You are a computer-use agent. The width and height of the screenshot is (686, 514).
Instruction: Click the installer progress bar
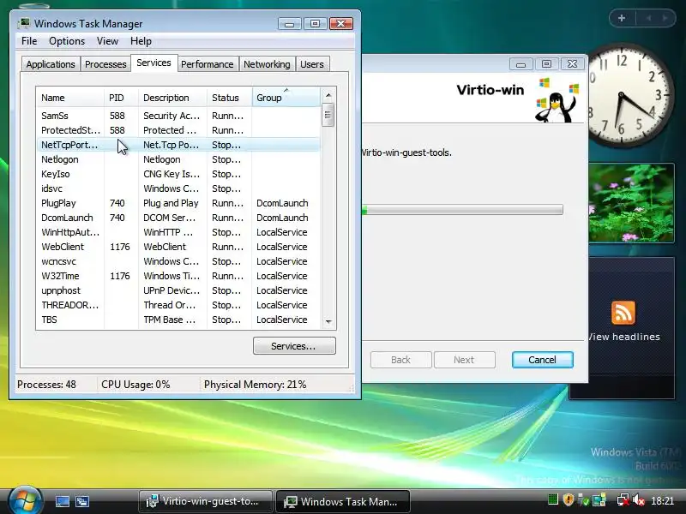[x=462, y=210]
